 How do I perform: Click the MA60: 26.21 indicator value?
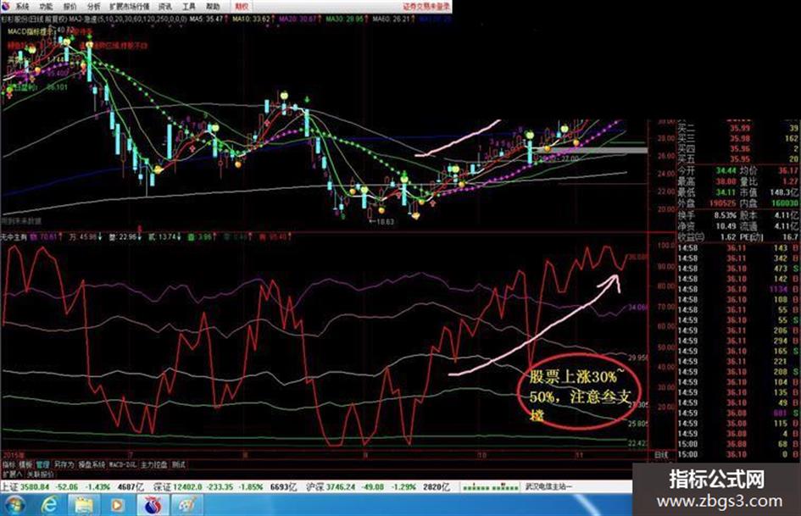click(x=392, y=19)
